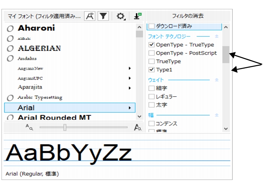Enable the OpenType - PostScript checkbox
Image resolution: width=263 pixels, height=181 pixels.
click(151, 53)
